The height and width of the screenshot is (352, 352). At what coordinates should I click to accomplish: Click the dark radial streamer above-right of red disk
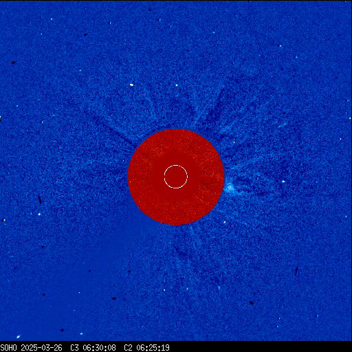[x=215, y=108]
